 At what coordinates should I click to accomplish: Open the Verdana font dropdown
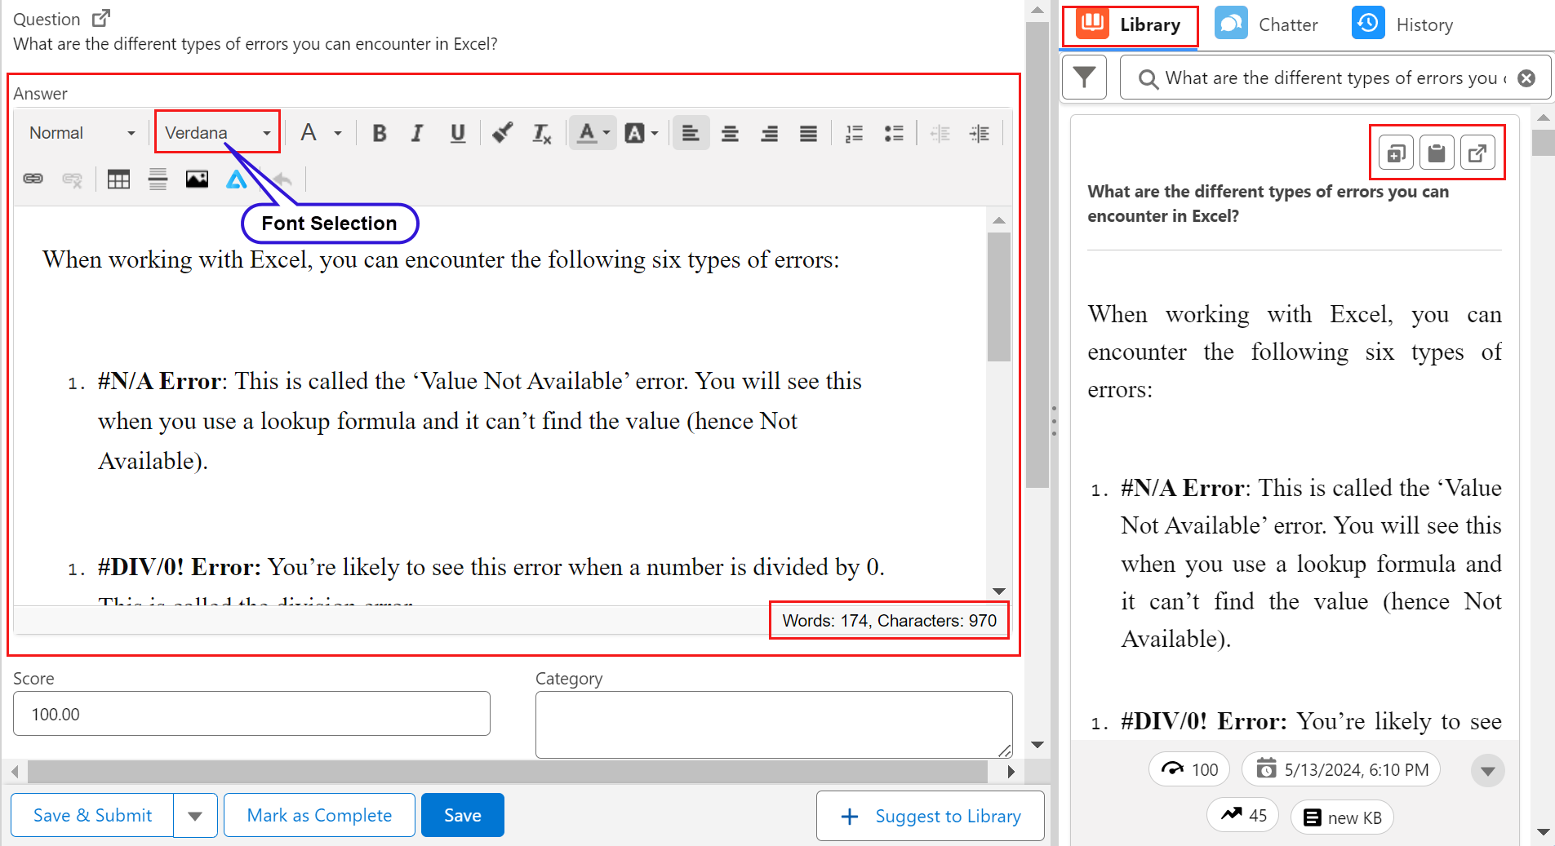pos(217,133)
